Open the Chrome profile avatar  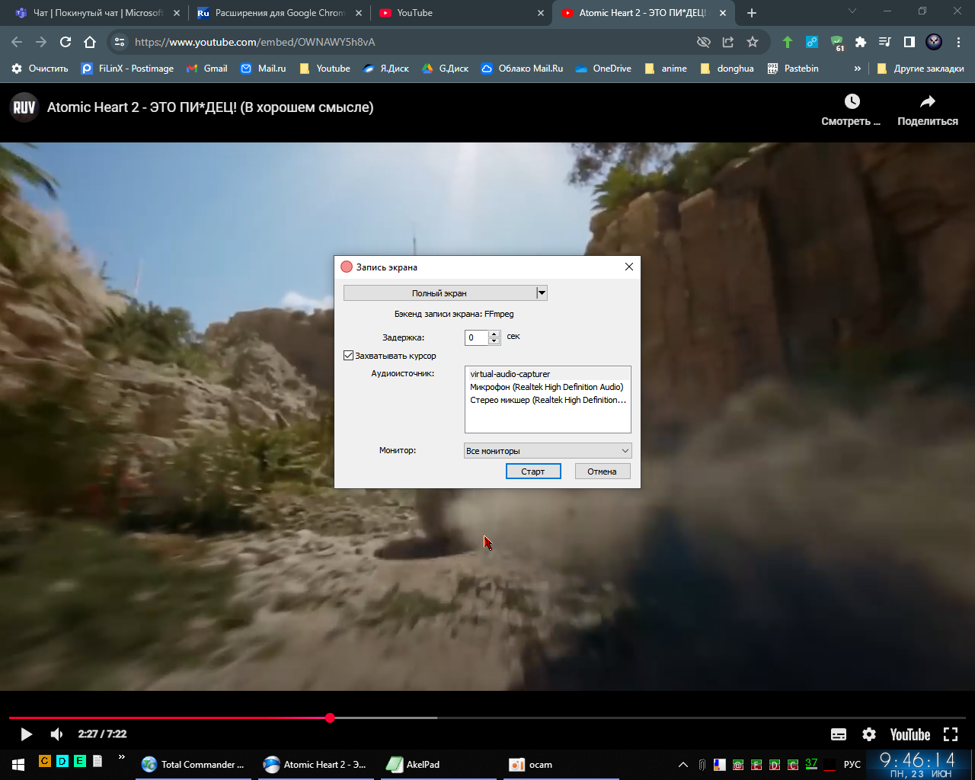(934, 42)
